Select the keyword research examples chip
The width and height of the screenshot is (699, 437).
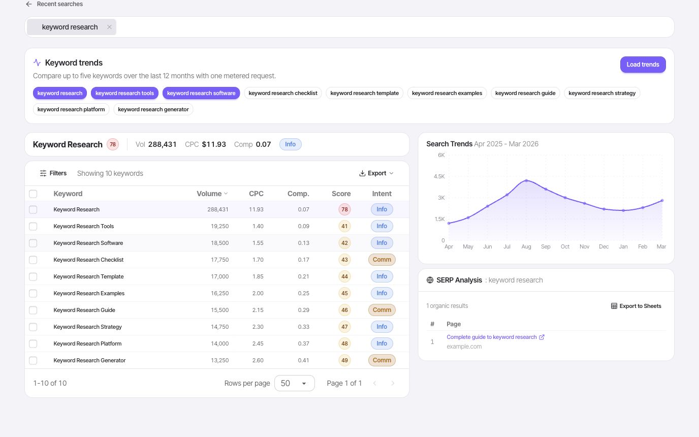(447, 93)
